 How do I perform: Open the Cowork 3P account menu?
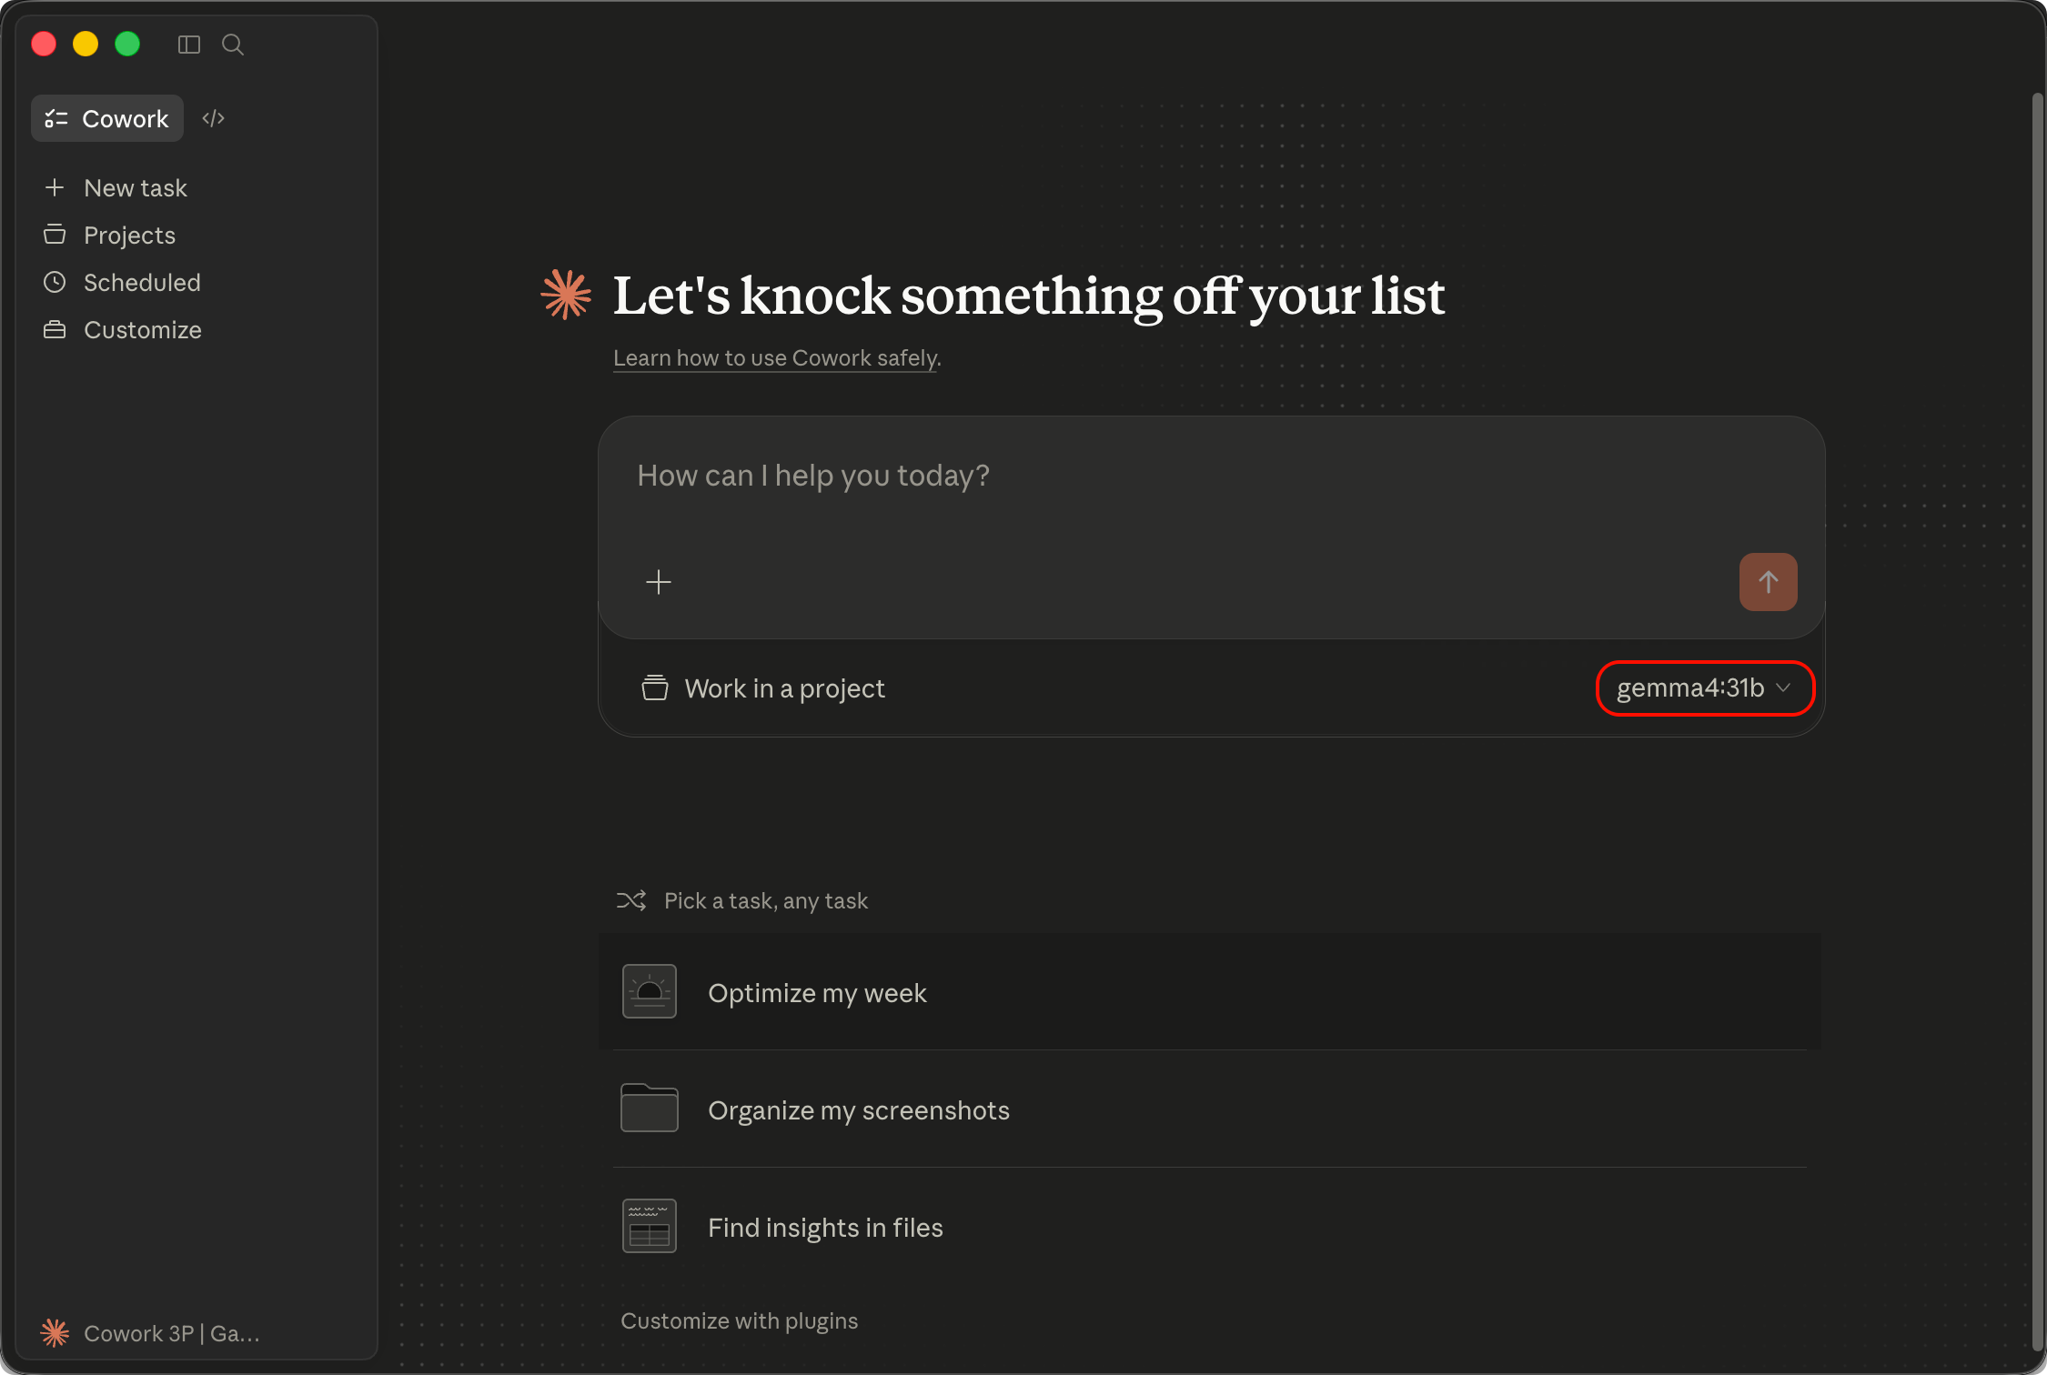point(151,1333)
